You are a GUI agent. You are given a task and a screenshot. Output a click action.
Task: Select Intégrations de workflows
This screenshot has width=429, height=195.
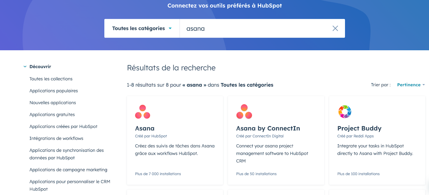[x=56, y=138]
